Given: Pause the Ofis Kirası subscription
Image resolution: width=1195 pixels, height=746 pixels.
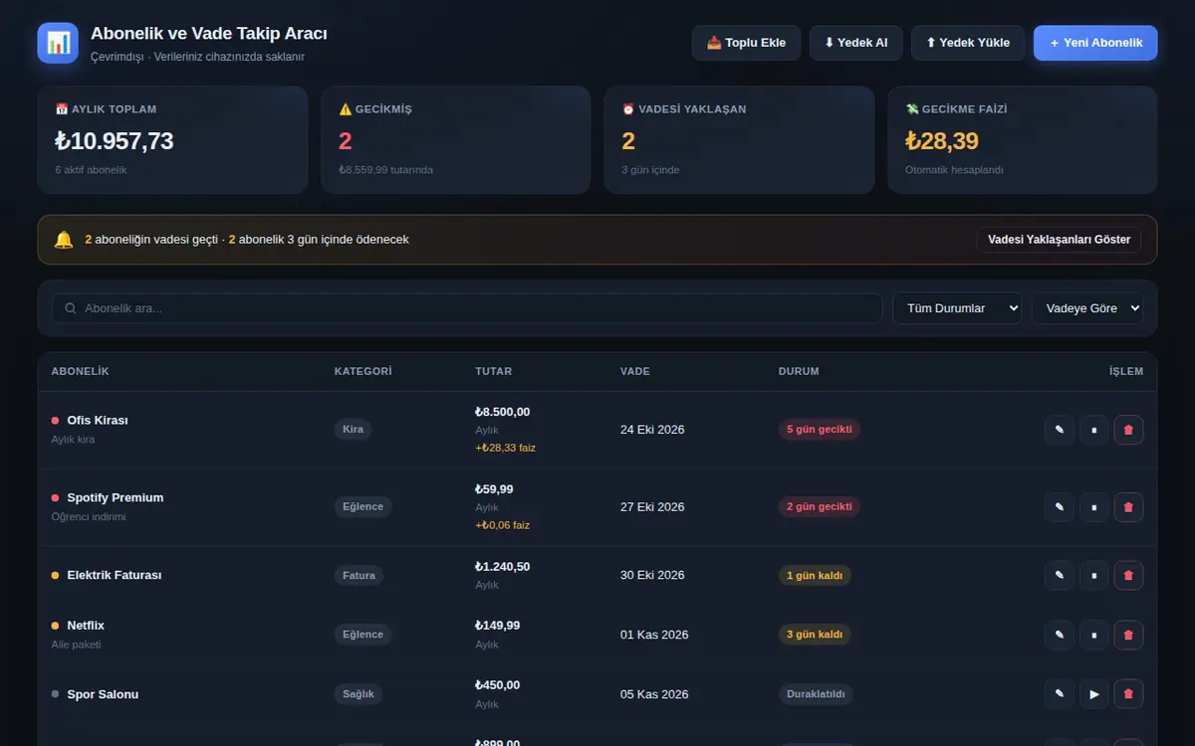Looking at the screenshot, I should tap(1094, 430).
